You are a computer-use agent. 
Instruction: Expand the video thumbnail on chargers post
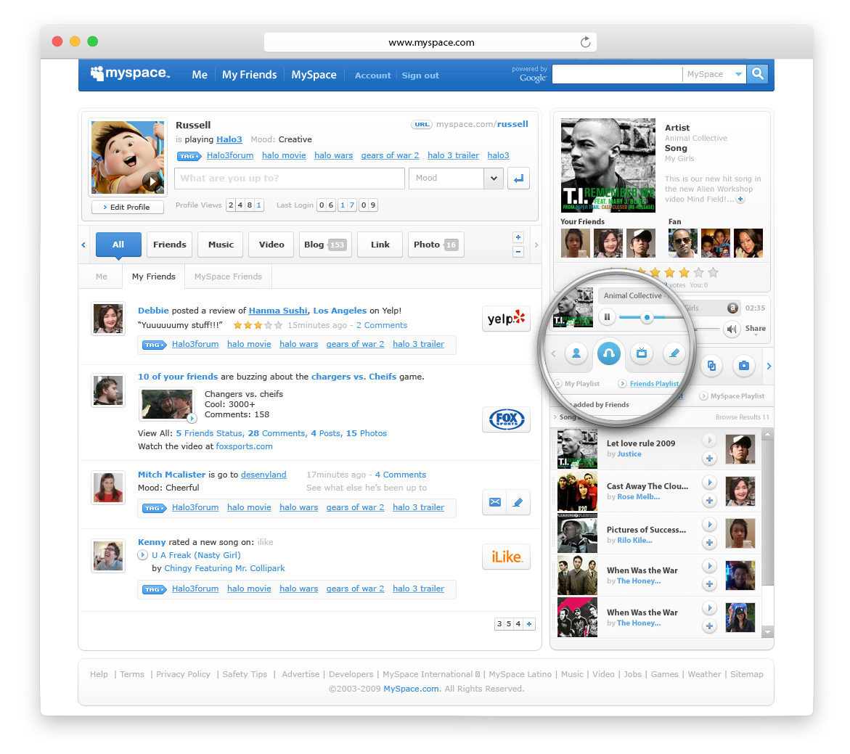tap(192, 419)
